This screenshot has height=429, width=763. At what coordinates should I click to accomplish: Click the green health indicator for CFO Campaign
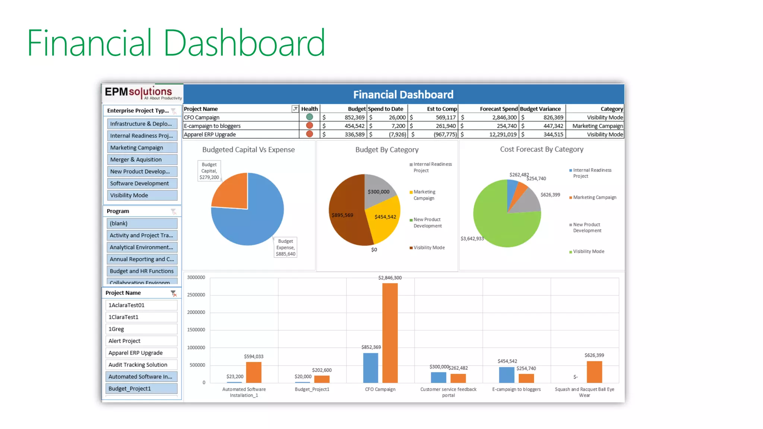[x=310, y=117]
